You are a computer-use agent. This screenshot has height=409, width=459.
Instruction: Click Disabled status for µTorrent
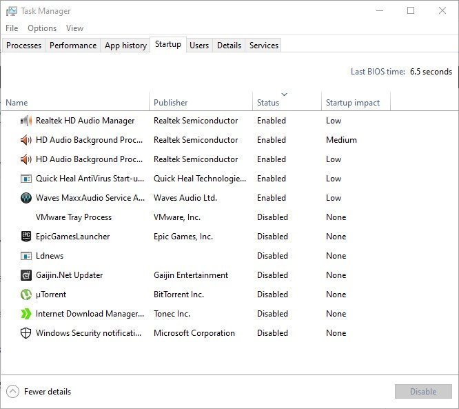(272, 295)
